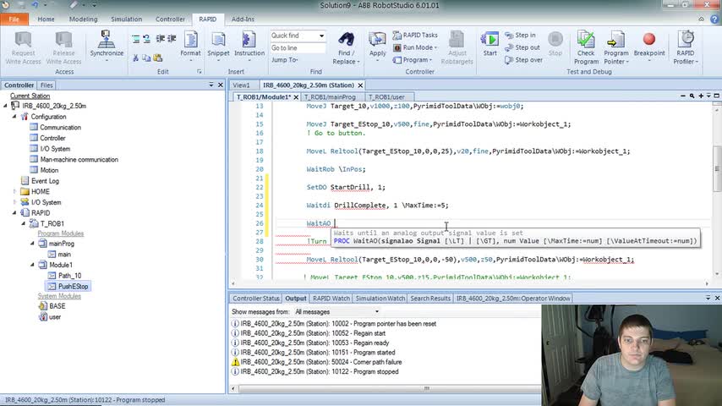Viewport: 722px width, 406px height.
Task: Switch to the Simulation ribbon tab
Action: (x=126, y=19)
